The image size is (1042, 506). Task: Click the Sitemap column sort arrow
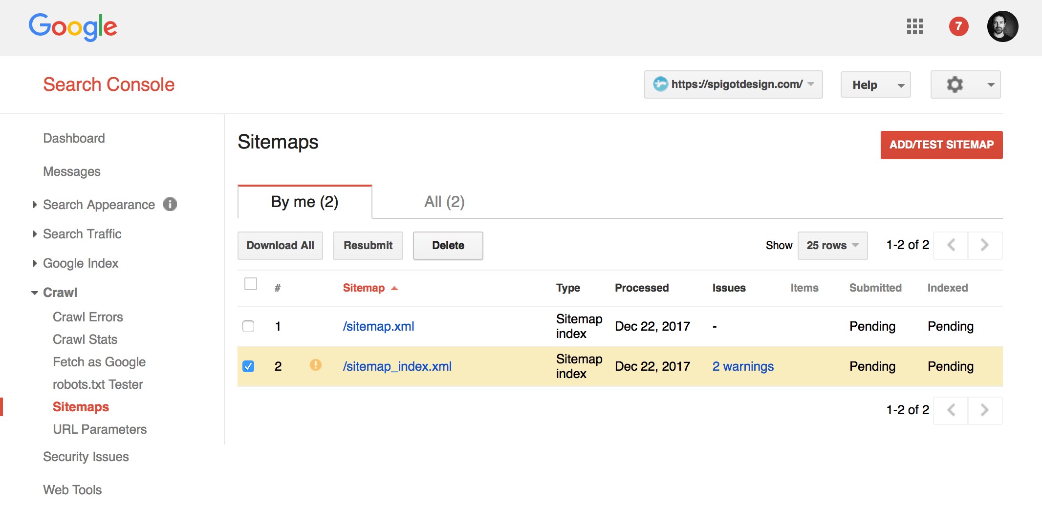[394, 288]
